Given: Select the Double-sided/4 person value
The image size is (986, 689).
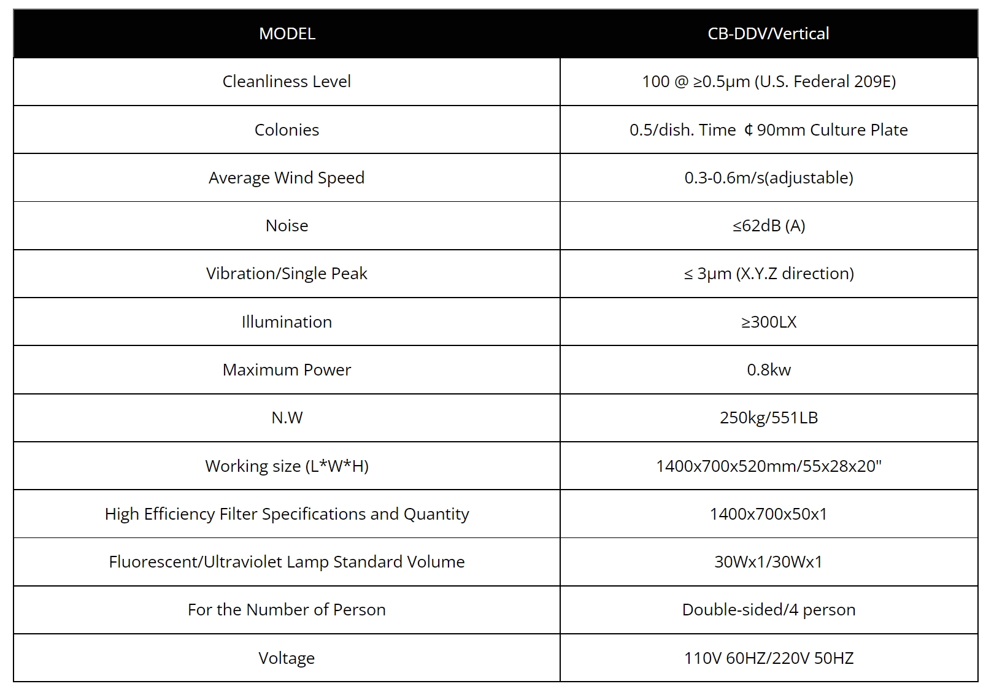Looking at the screenshot, I should (769, 610).
